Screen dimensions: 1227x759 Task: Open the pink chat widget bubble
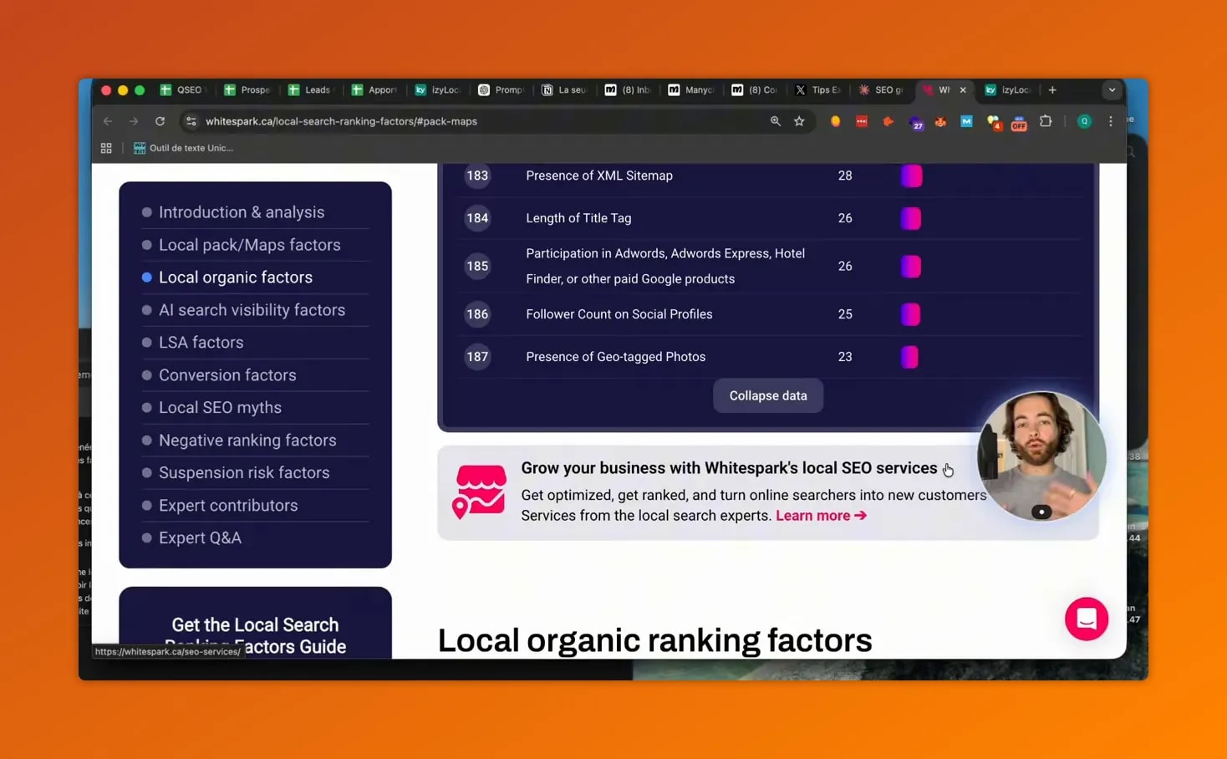click(1086, 619)
